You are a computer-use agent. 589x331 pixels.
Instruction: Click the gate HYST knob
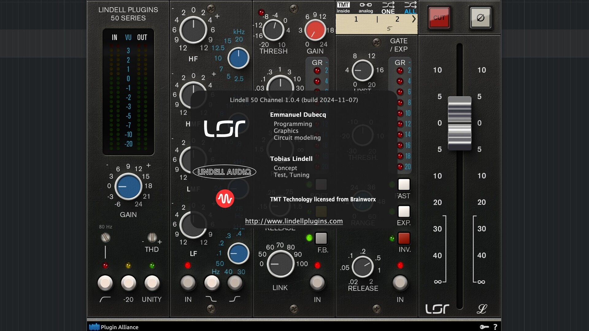(363, 70)
